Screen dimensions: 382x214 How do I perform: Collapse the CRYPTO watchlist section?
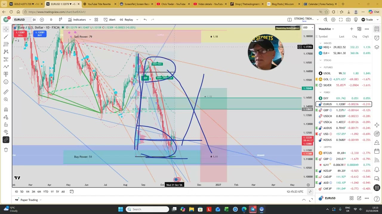(321, 147)
